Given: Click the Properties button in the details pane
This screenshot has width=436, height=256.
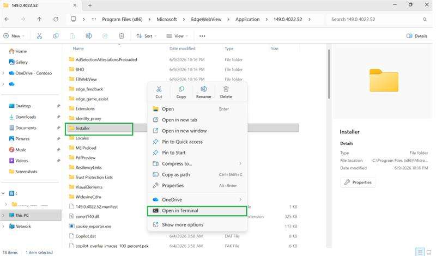Looking at the screenshot, I should pyautogui.click(x=358, y=182).
